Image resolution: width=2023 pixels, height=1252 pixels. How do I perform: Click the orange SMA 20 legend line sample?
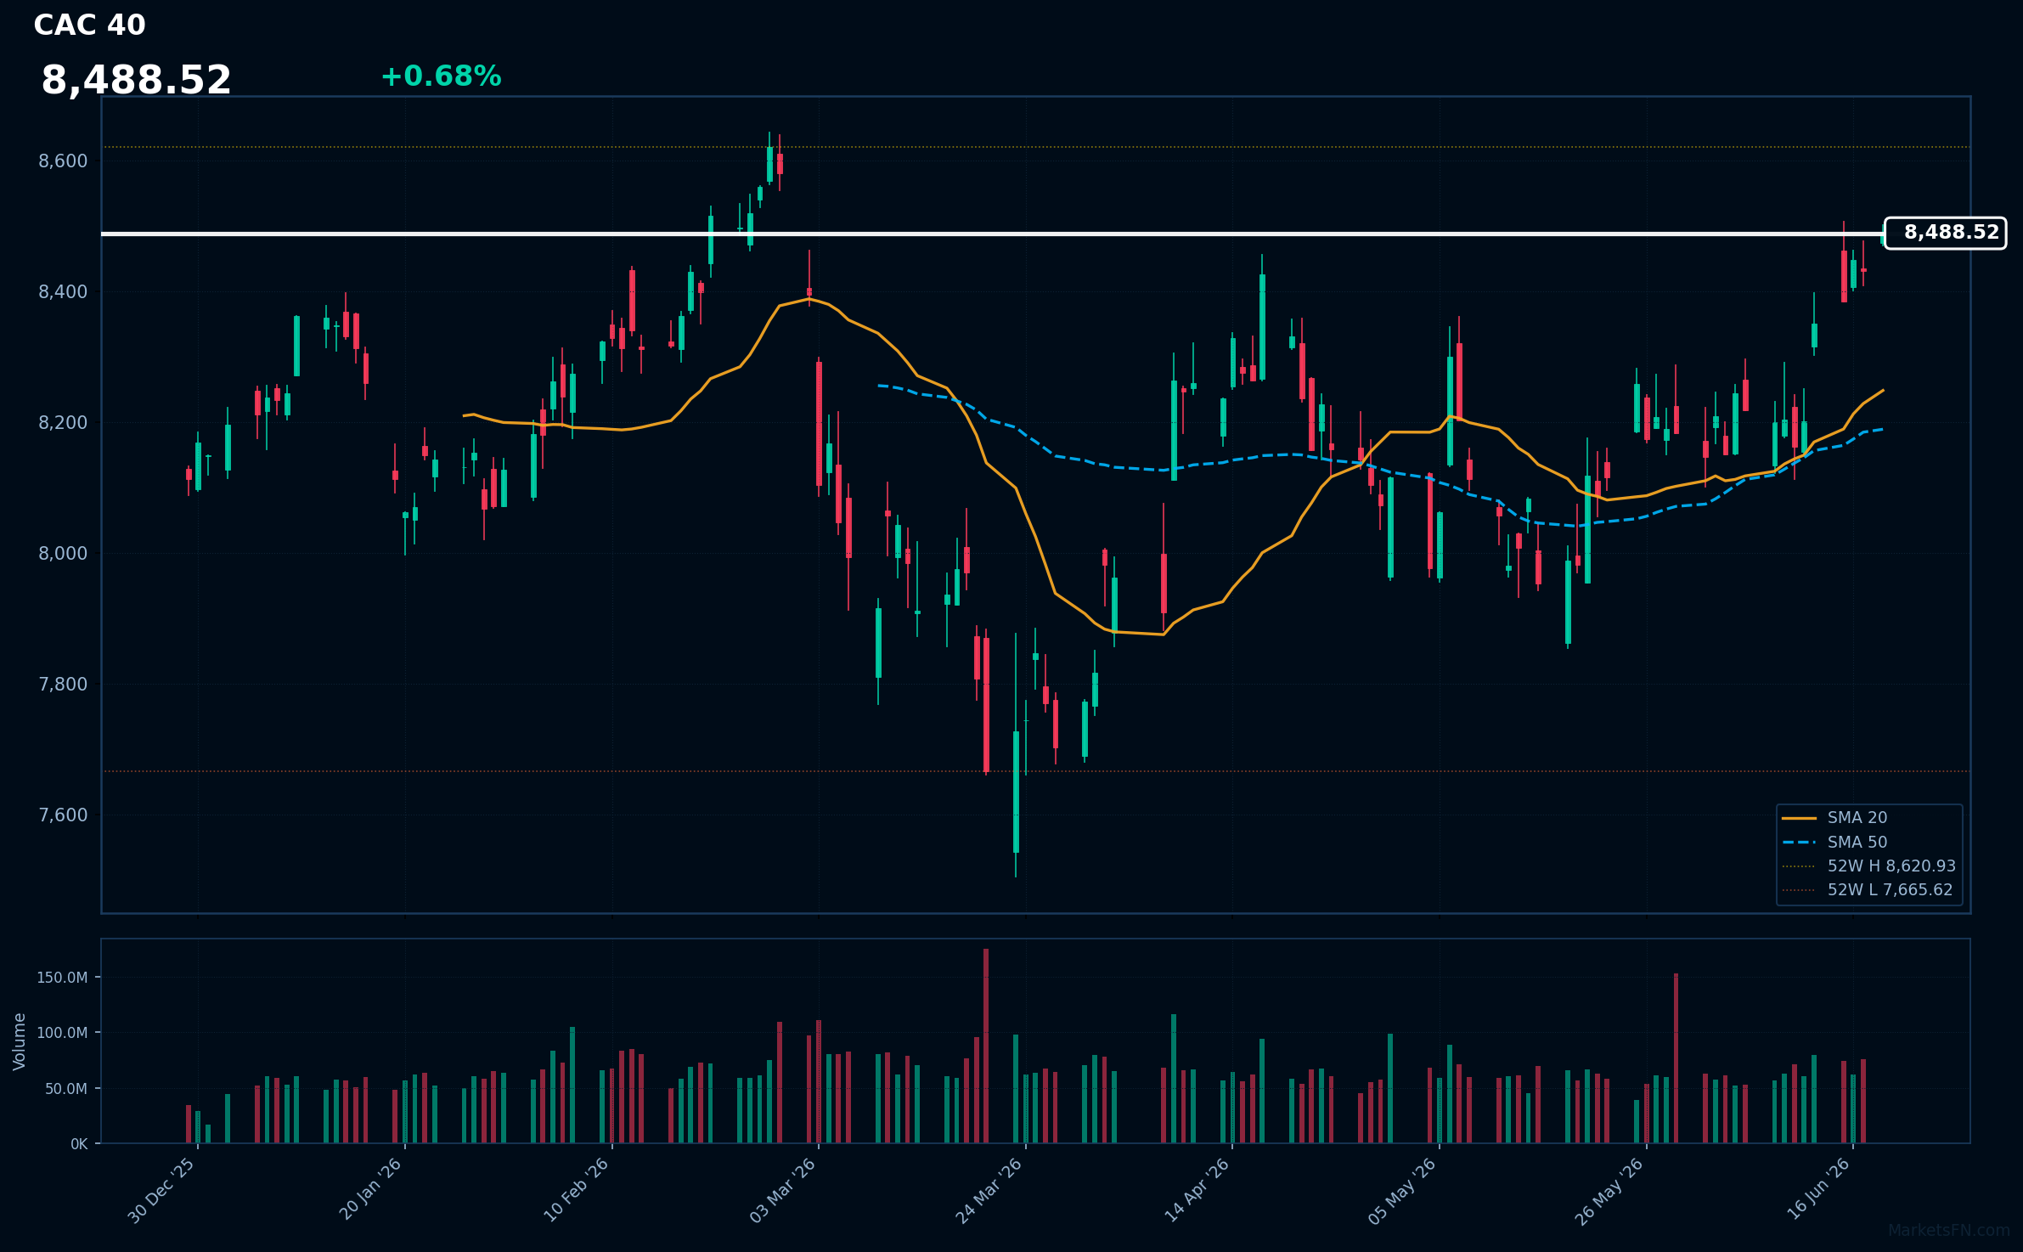(1799, 818)
